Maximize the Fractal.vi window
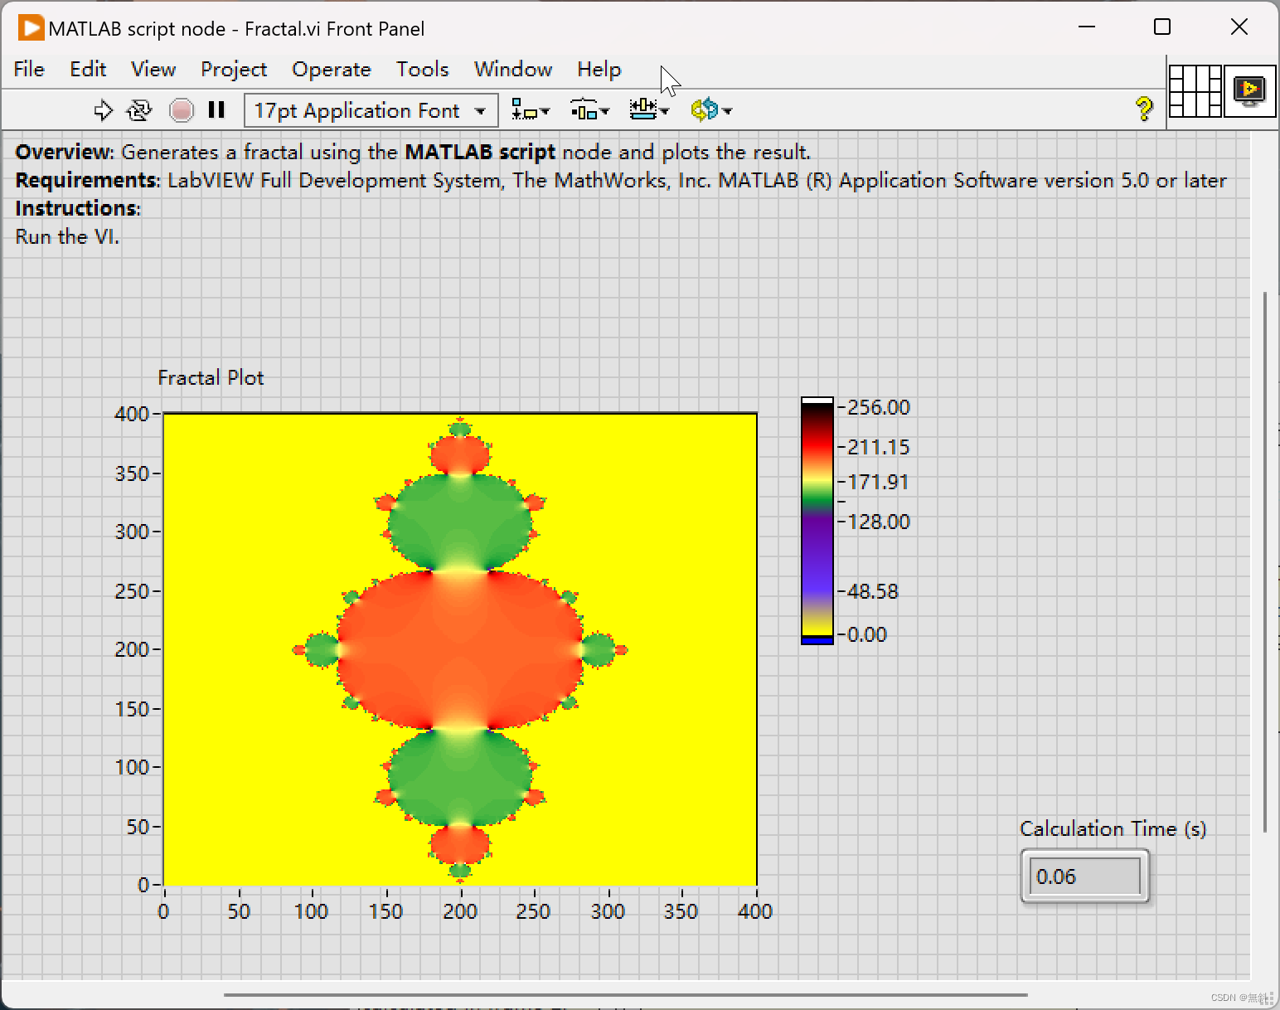This screenshot has width=1280, height=1010. coord(1162,27)
